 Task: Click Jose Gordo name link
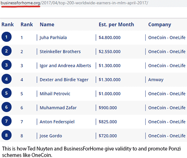pos(51,136)
